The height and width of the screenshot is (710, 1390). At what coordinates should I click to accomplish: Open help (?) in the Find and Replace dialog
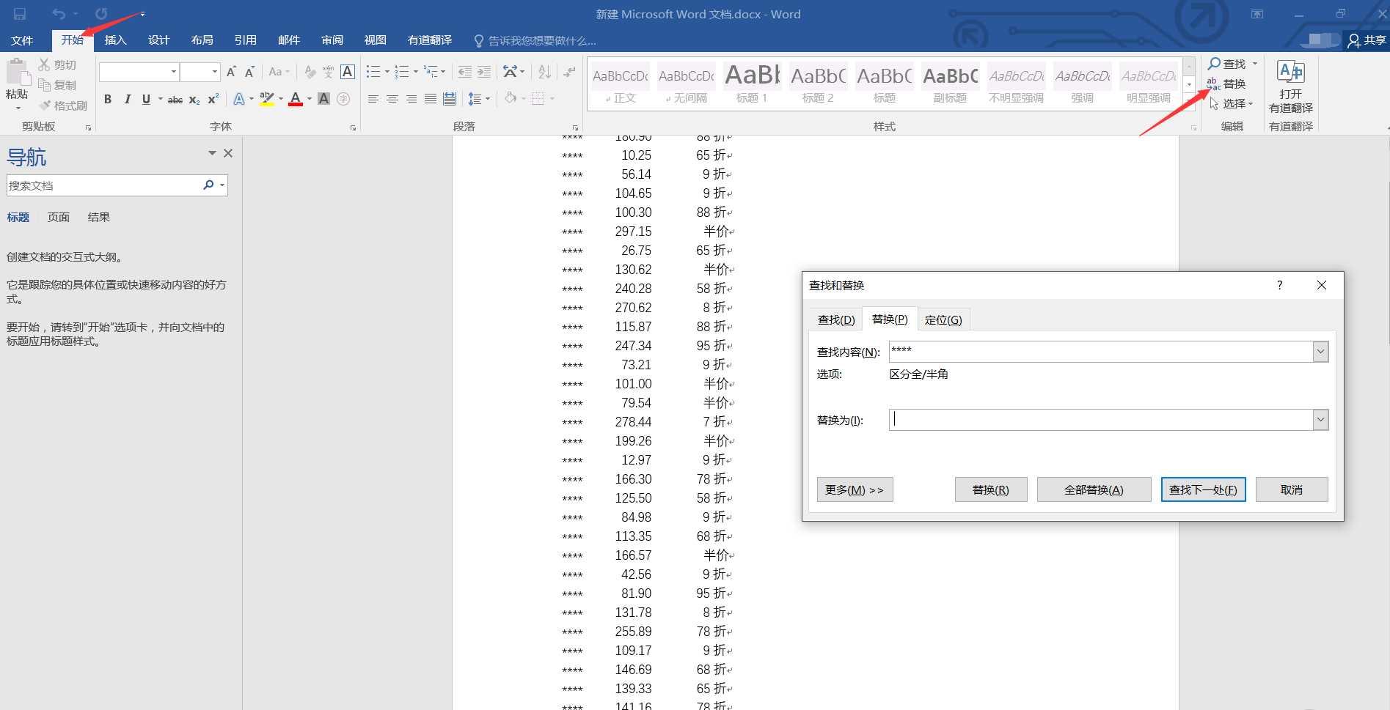click(x=1279, y=285)
